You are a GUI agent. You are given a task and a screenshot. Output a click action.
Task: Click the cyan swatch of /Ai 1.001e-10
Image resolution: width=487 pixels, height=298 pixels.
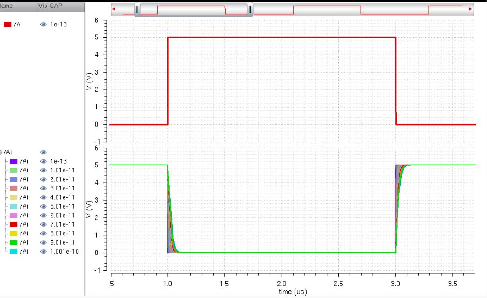coord(13,252)
